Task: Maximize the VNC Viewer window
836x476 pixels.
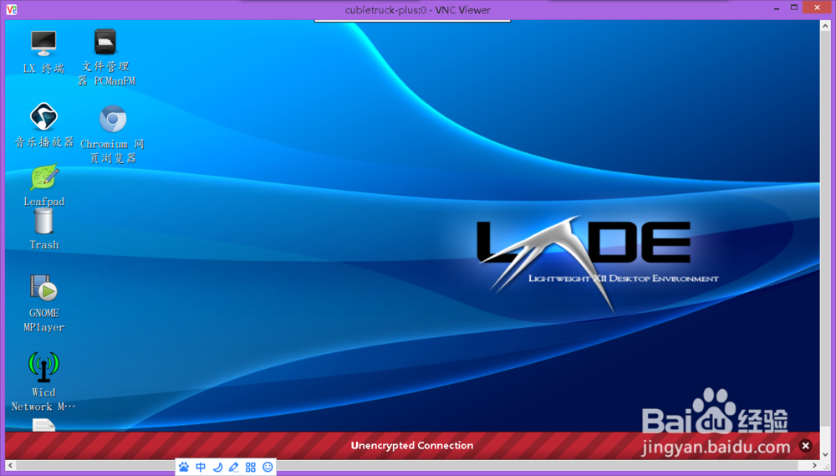Action: [x=794, y=8]
